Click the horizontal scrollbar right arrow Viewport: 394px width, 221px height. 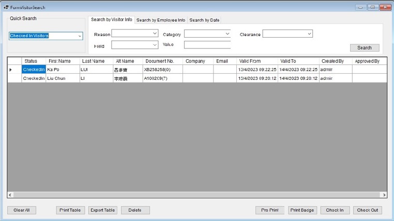[384, 195]
